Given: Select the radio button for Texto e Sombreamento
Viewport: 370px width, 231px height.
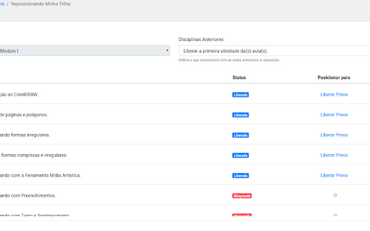Looking at the screenshot, I should coord(335,215).
